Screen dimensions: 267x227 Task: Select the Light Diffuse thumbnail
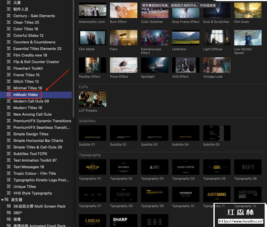click(x=217, y=38)
